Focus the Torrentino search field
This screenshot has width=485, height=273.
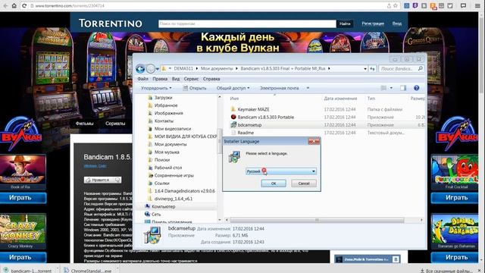click(x=247, y=24)
